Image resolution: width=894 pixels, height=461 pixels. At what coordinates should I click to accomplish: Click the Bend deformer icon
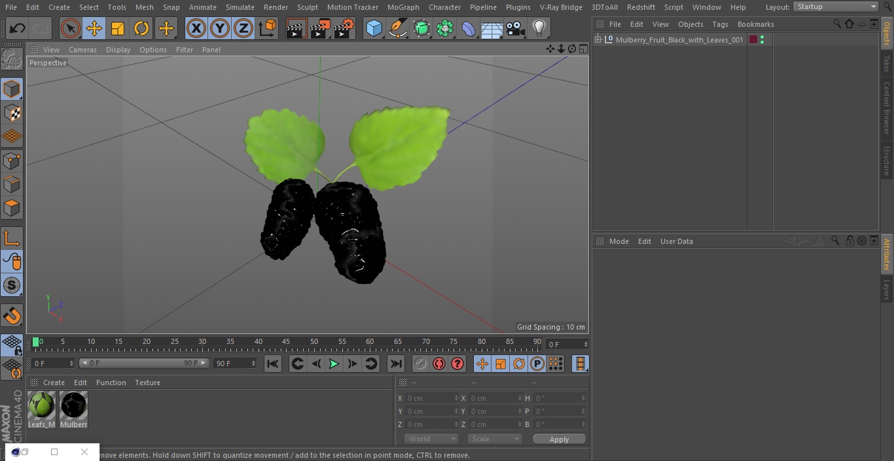[469, 28]
